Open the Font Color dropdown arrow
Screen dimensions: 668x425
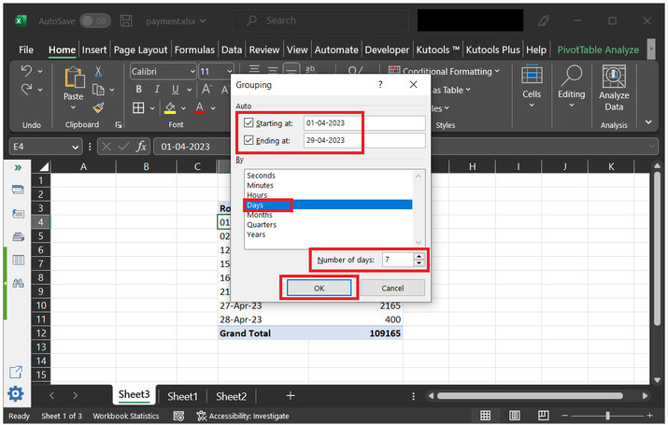[x=213, y=108]
